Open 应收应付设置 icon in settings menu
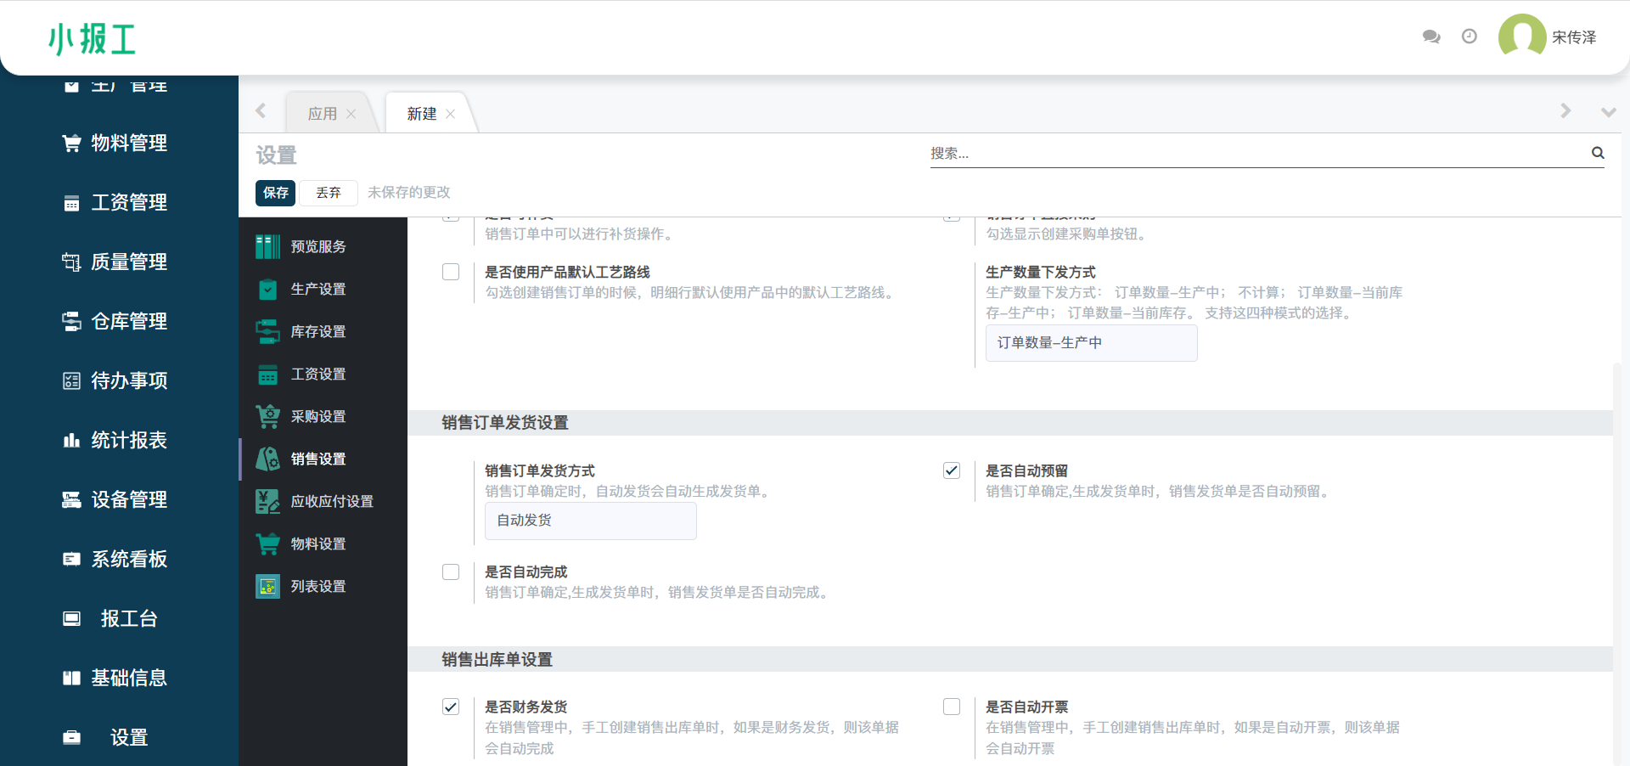This screenshot has height=766, width=1630. tap(267, 501)
